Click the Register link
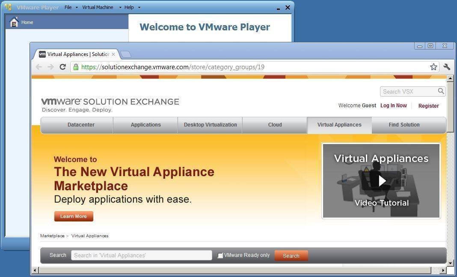The width and height of the screenshot is (457, 277). click(x=428, y=106)
